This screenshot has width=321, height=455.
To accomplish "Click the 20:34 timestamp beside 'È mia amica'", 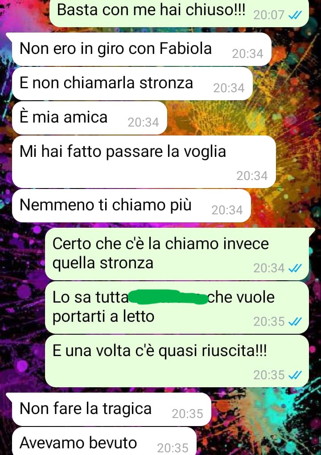I will 143,123.
